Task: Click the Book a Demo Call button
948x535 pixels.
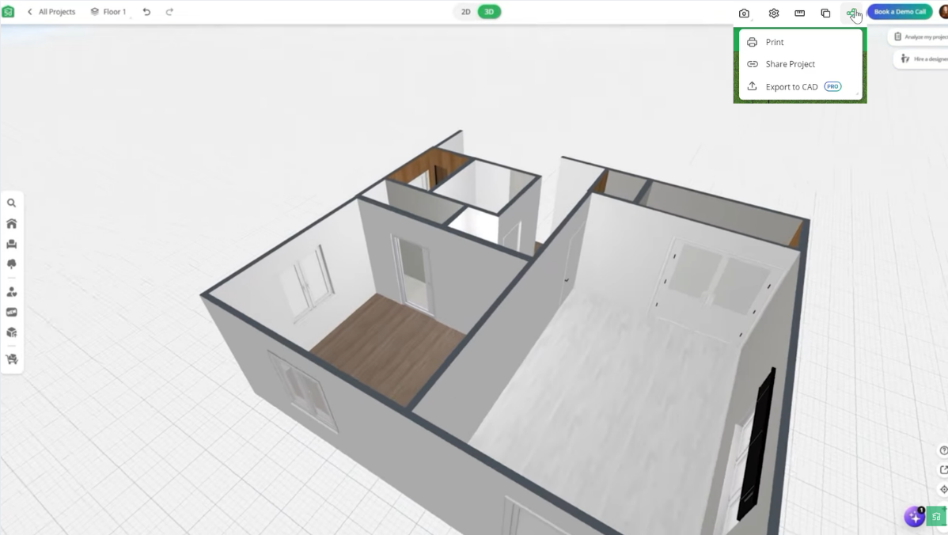Action: (x=899, y=11)
